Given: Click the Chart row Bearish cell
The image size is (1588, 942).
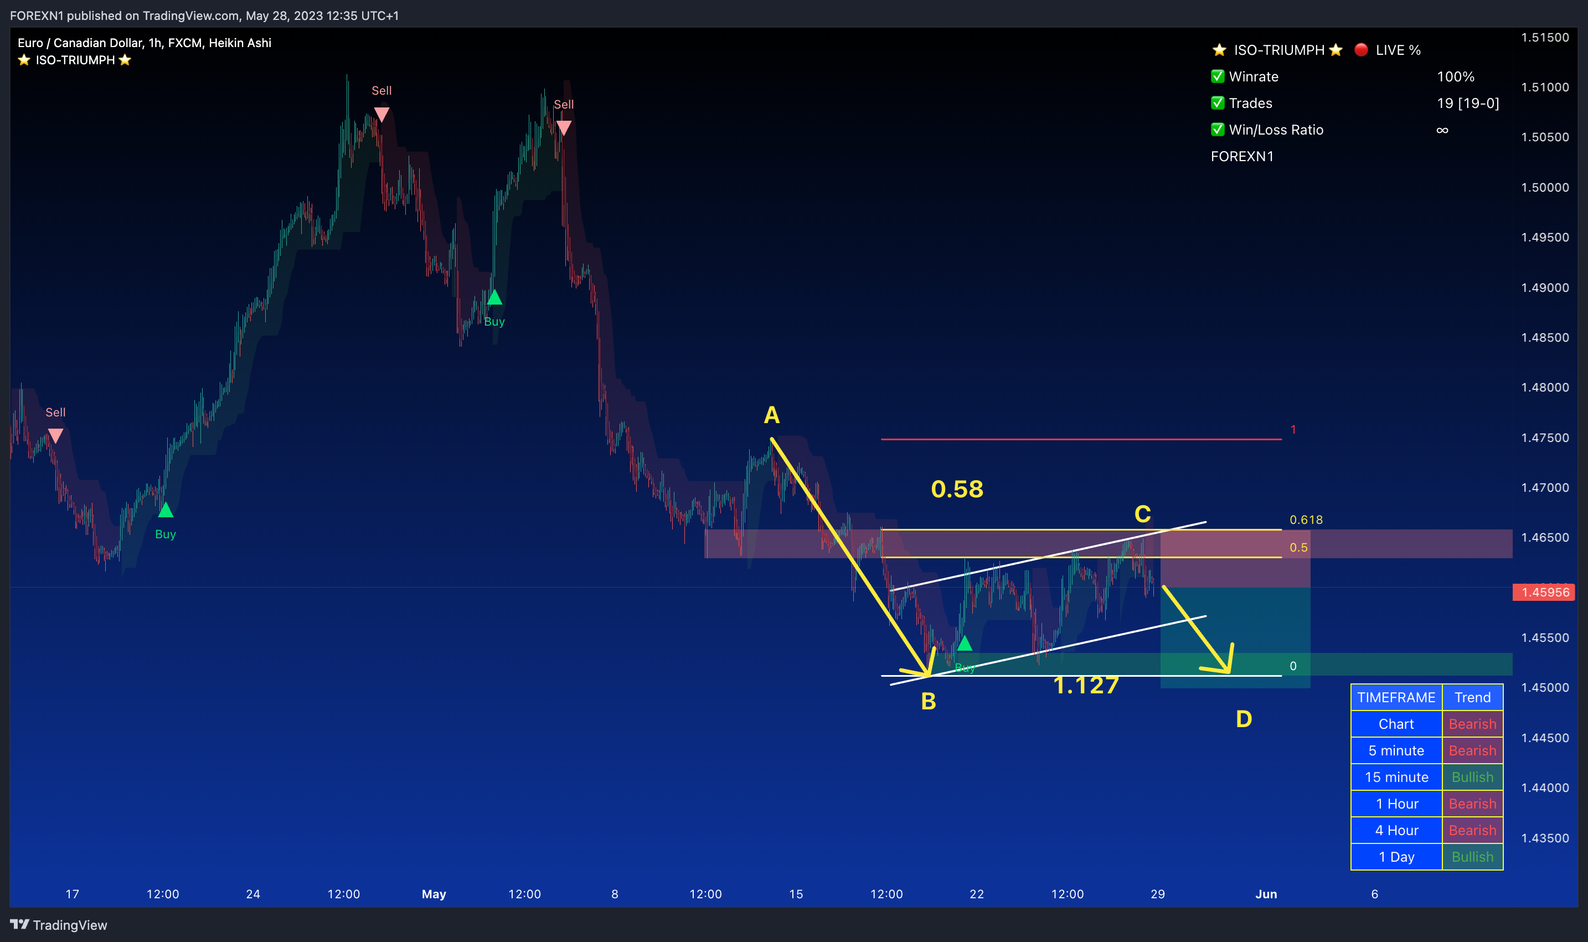Looking at the screenshot, I should coord(1472,724).
